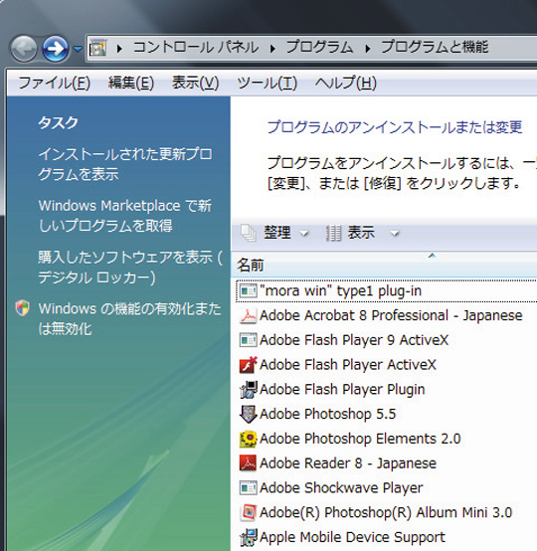This screenshot has width=537, height=551.
Task: Open the 整理 dropdown arrow
Action: coord(304,234)
